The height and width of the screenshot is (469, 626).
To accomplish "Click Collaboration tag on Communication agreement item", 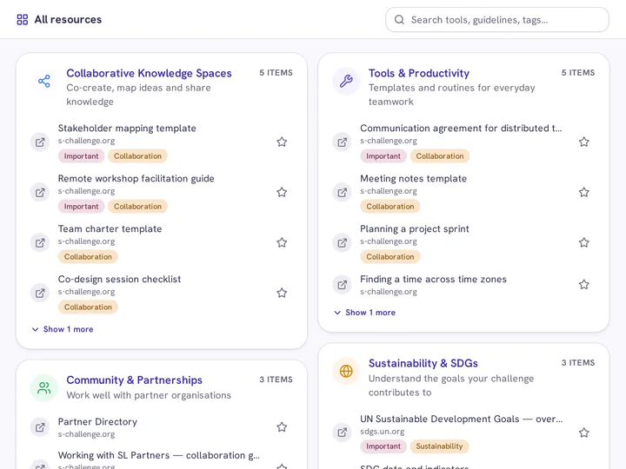I will (440, 156).
